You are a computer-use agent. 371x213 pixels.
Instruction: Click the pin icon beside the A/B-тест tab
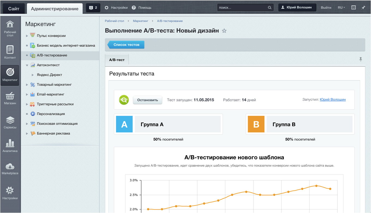(x=361, y=59)
